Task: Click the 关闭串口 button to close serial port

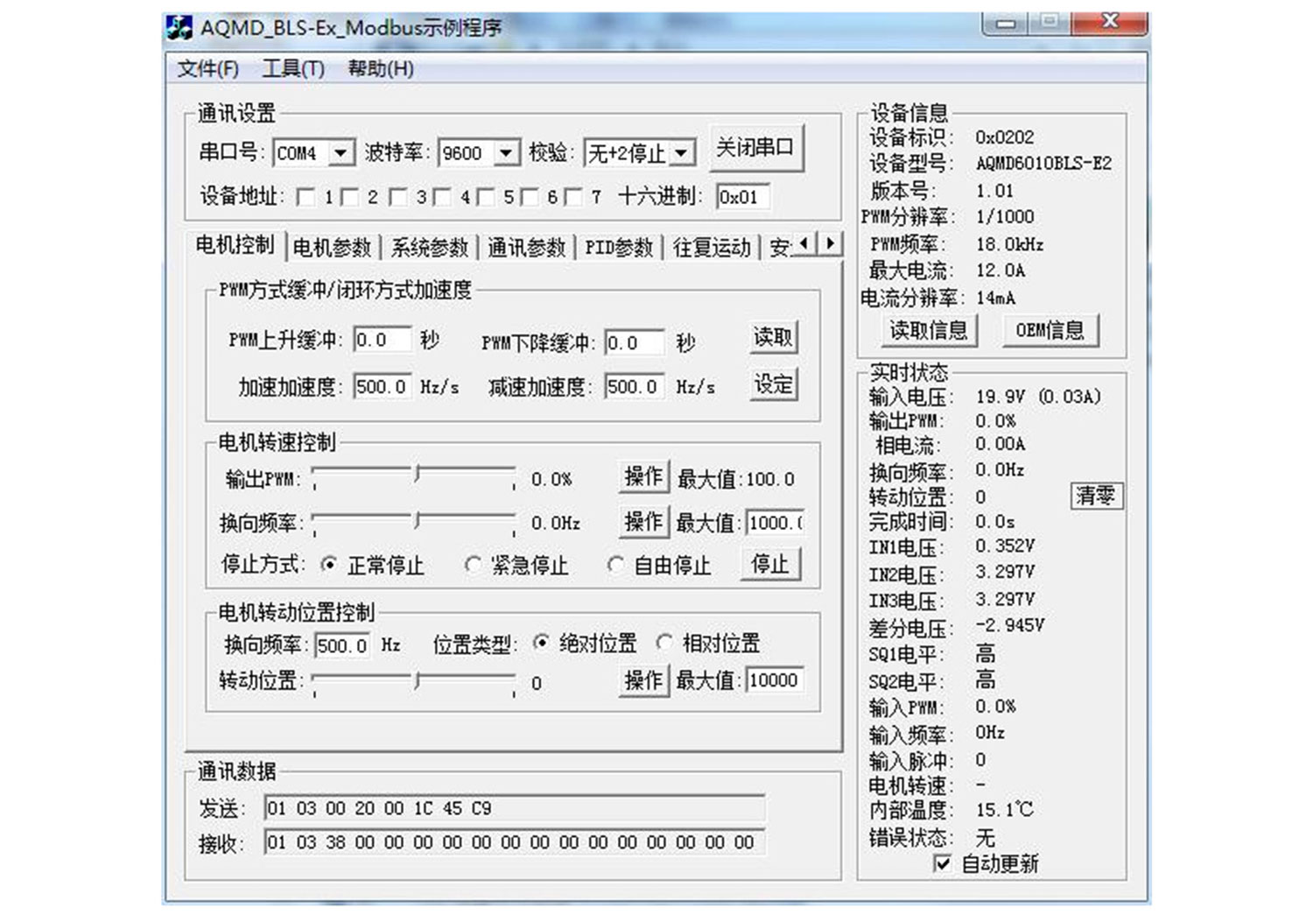Action: 756,149
